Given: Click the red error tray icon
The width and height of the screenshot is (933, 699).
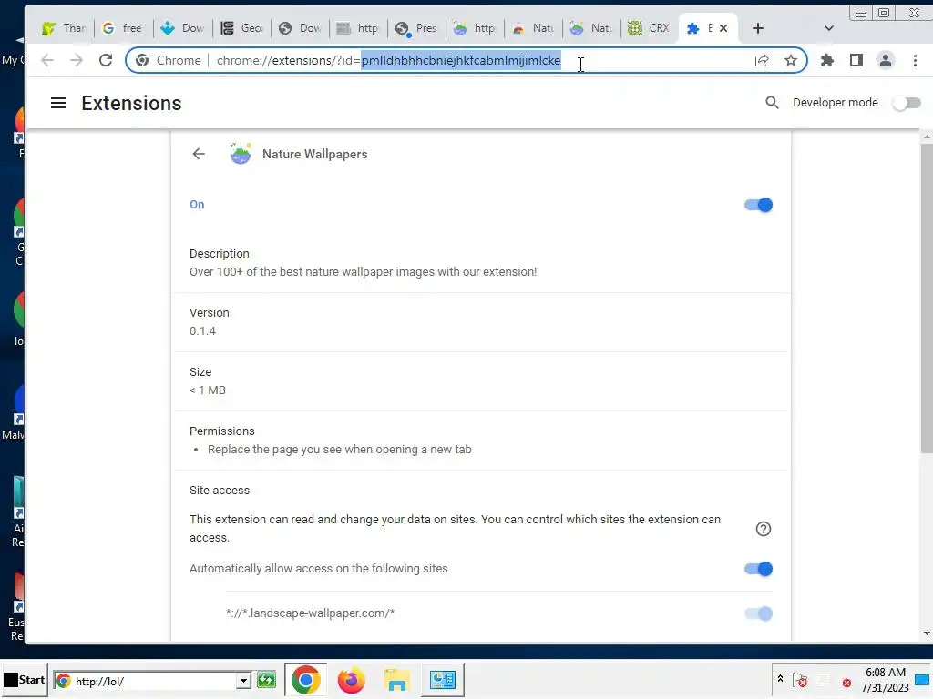Looking at the screenshot, I should click(x=846, y=683).
